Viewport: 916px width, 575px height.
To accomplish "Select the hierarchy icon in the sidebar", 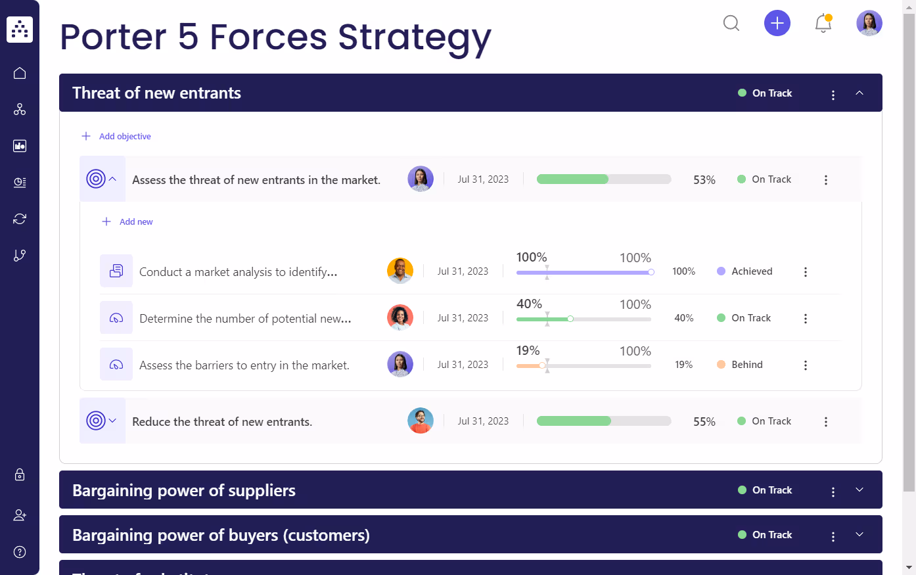I will 20,109.
